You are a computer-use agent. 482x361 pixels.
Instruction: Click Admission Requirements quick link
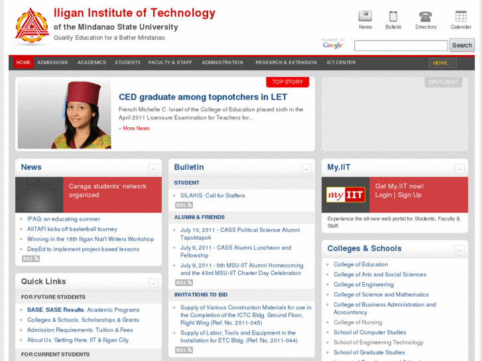tap(60, 330)
